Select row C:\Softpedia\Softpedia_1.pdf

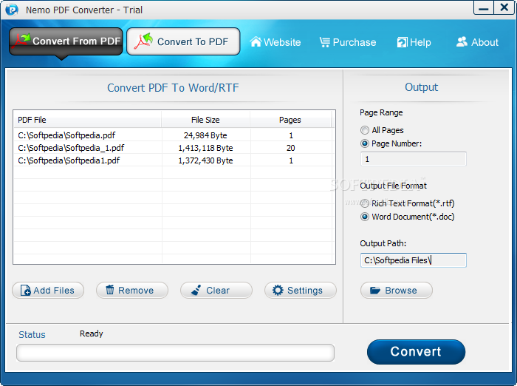pos(174,148)
